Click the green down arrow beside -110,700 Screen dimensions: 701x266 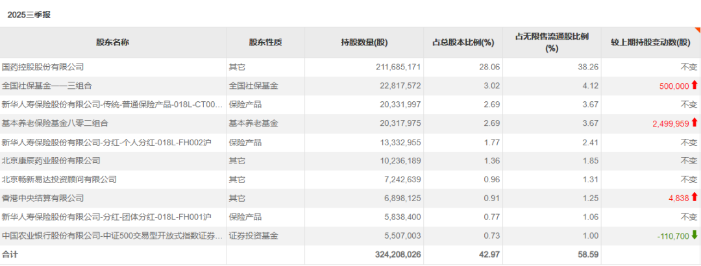694,235
